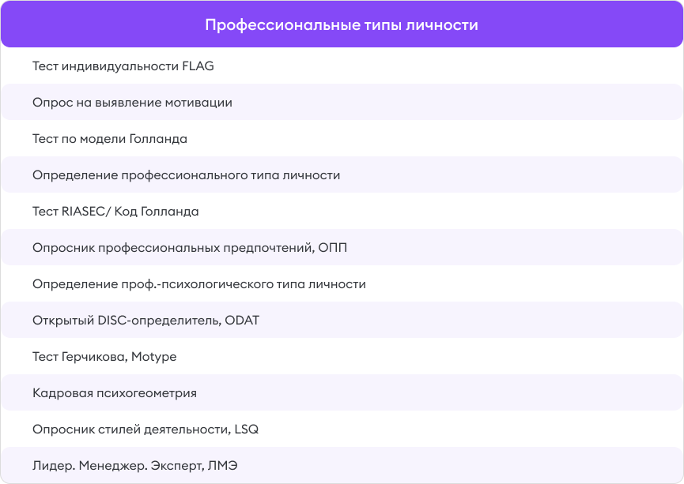The image size is (684, 484).
Task: Open the RIASEC / Код Голланда test
Action: click(x=115, y=212)
